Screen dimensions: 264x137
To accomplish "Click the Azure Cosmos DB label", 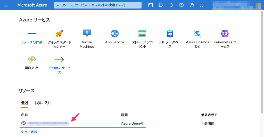I will (197, 44).
